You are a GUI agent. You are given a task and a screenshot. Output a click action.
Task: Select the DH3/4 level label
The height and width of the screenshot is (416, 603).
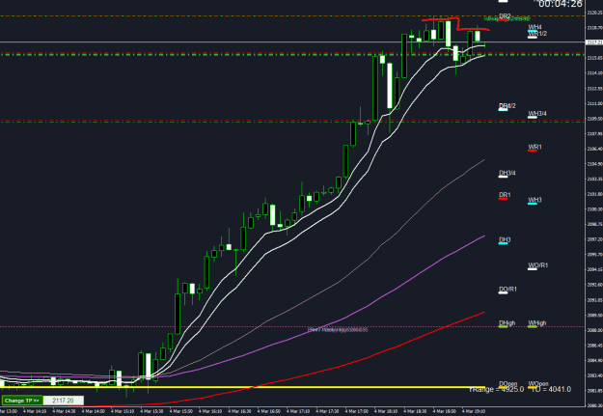[507, 173]
